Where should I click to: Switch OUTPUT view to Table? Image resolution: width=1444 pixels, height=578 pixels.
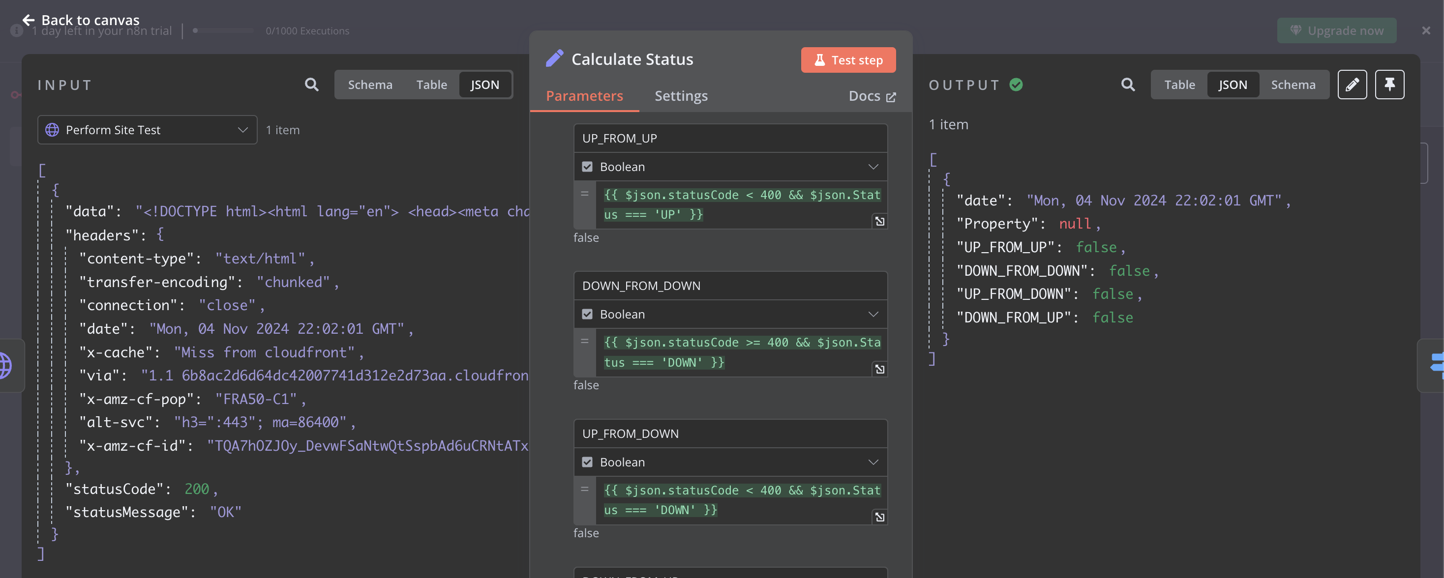[x=1179, y=85]
